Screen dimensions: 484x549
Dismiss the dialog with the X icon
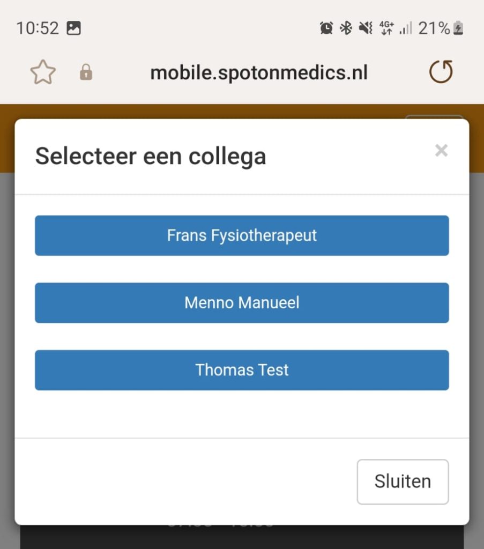441,151
